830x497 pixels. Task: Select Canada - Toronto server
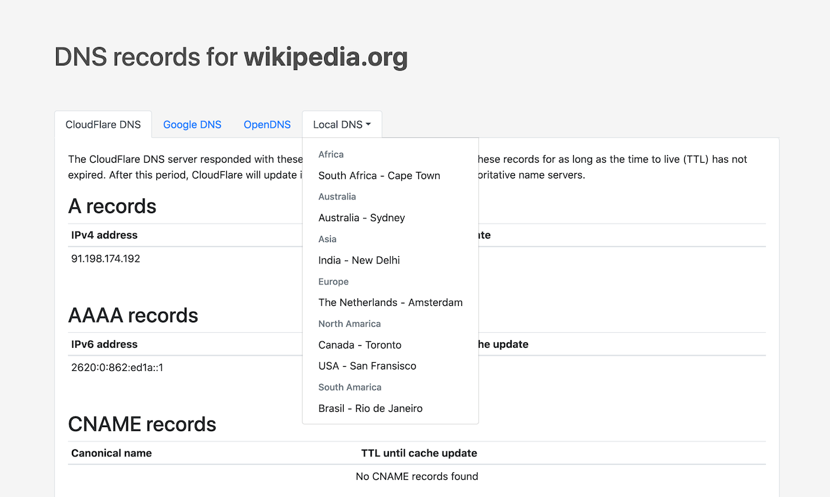point(390,345)
